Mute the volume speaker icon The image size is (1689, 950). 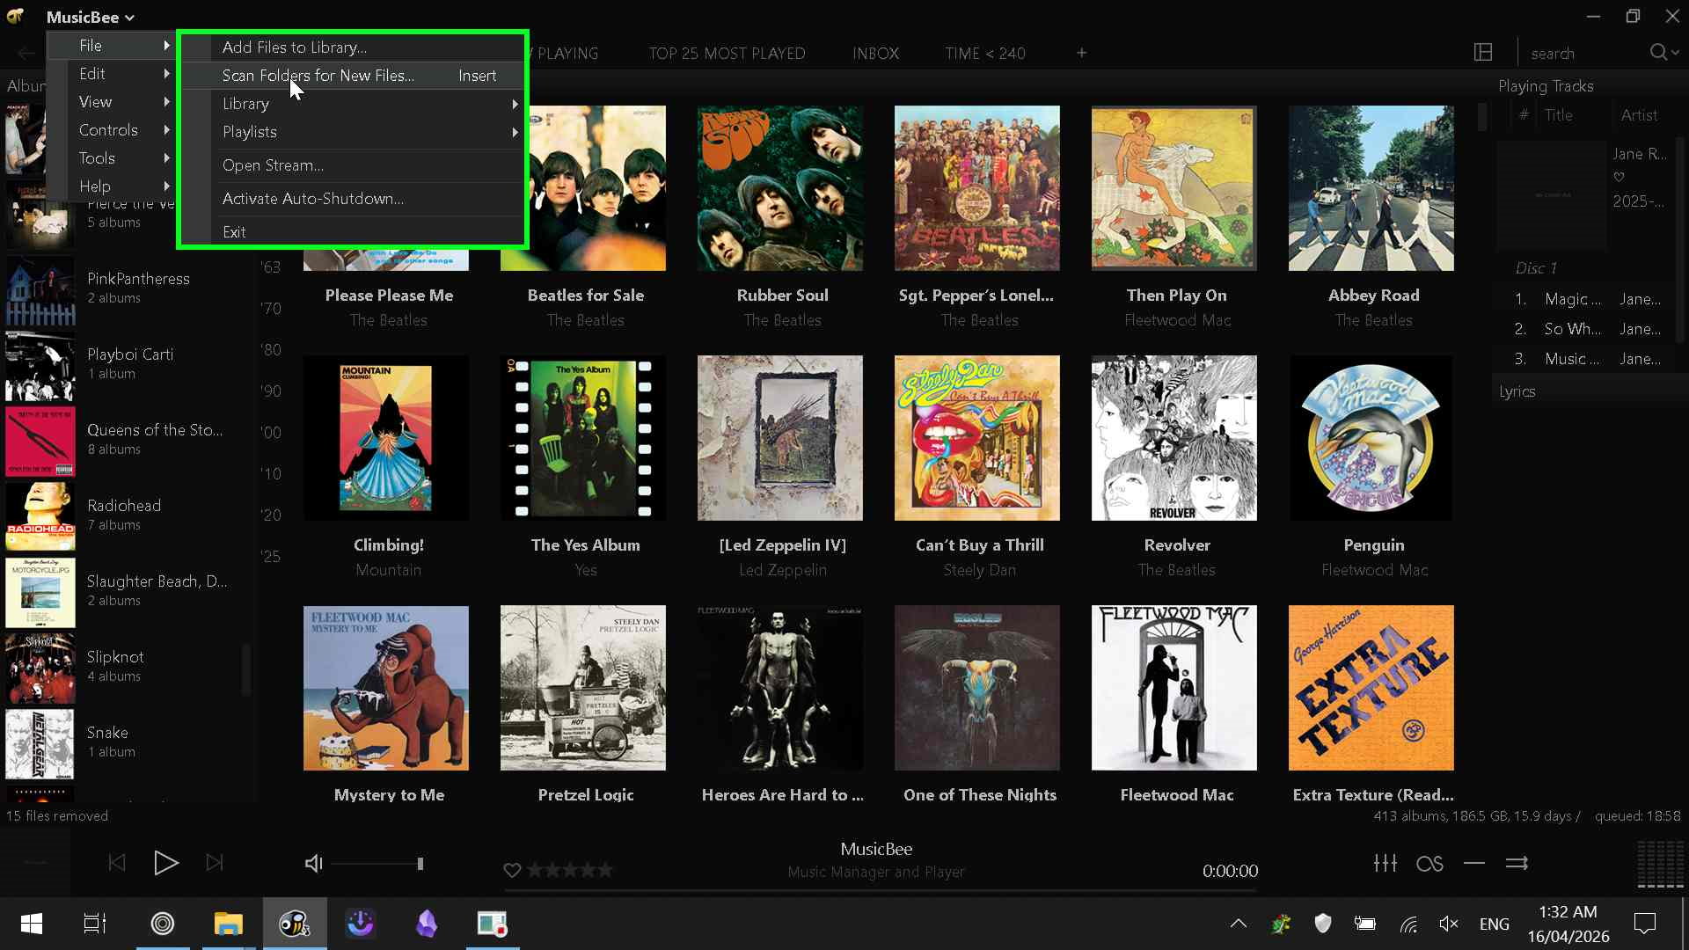tap(313, 864)
